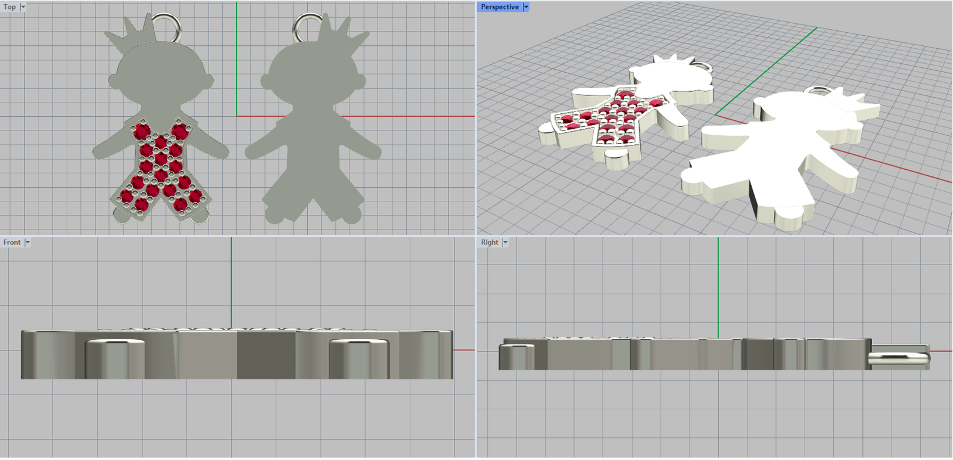Viewport: 953px width, 460px height.
Task: Click the pendant body in the Right view
Action: (685, 355)
